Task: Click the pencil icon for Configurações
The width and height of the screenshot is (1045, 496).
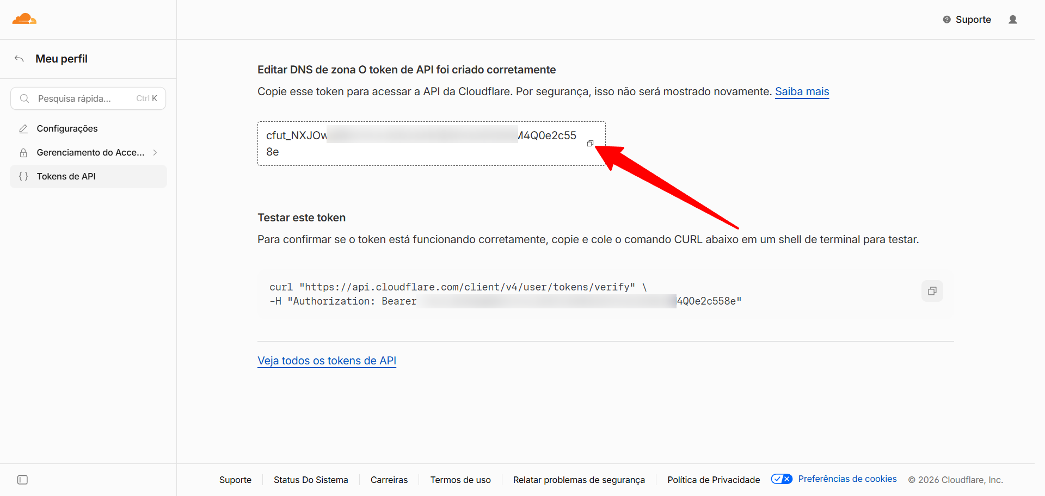Action: pos(23,129)
